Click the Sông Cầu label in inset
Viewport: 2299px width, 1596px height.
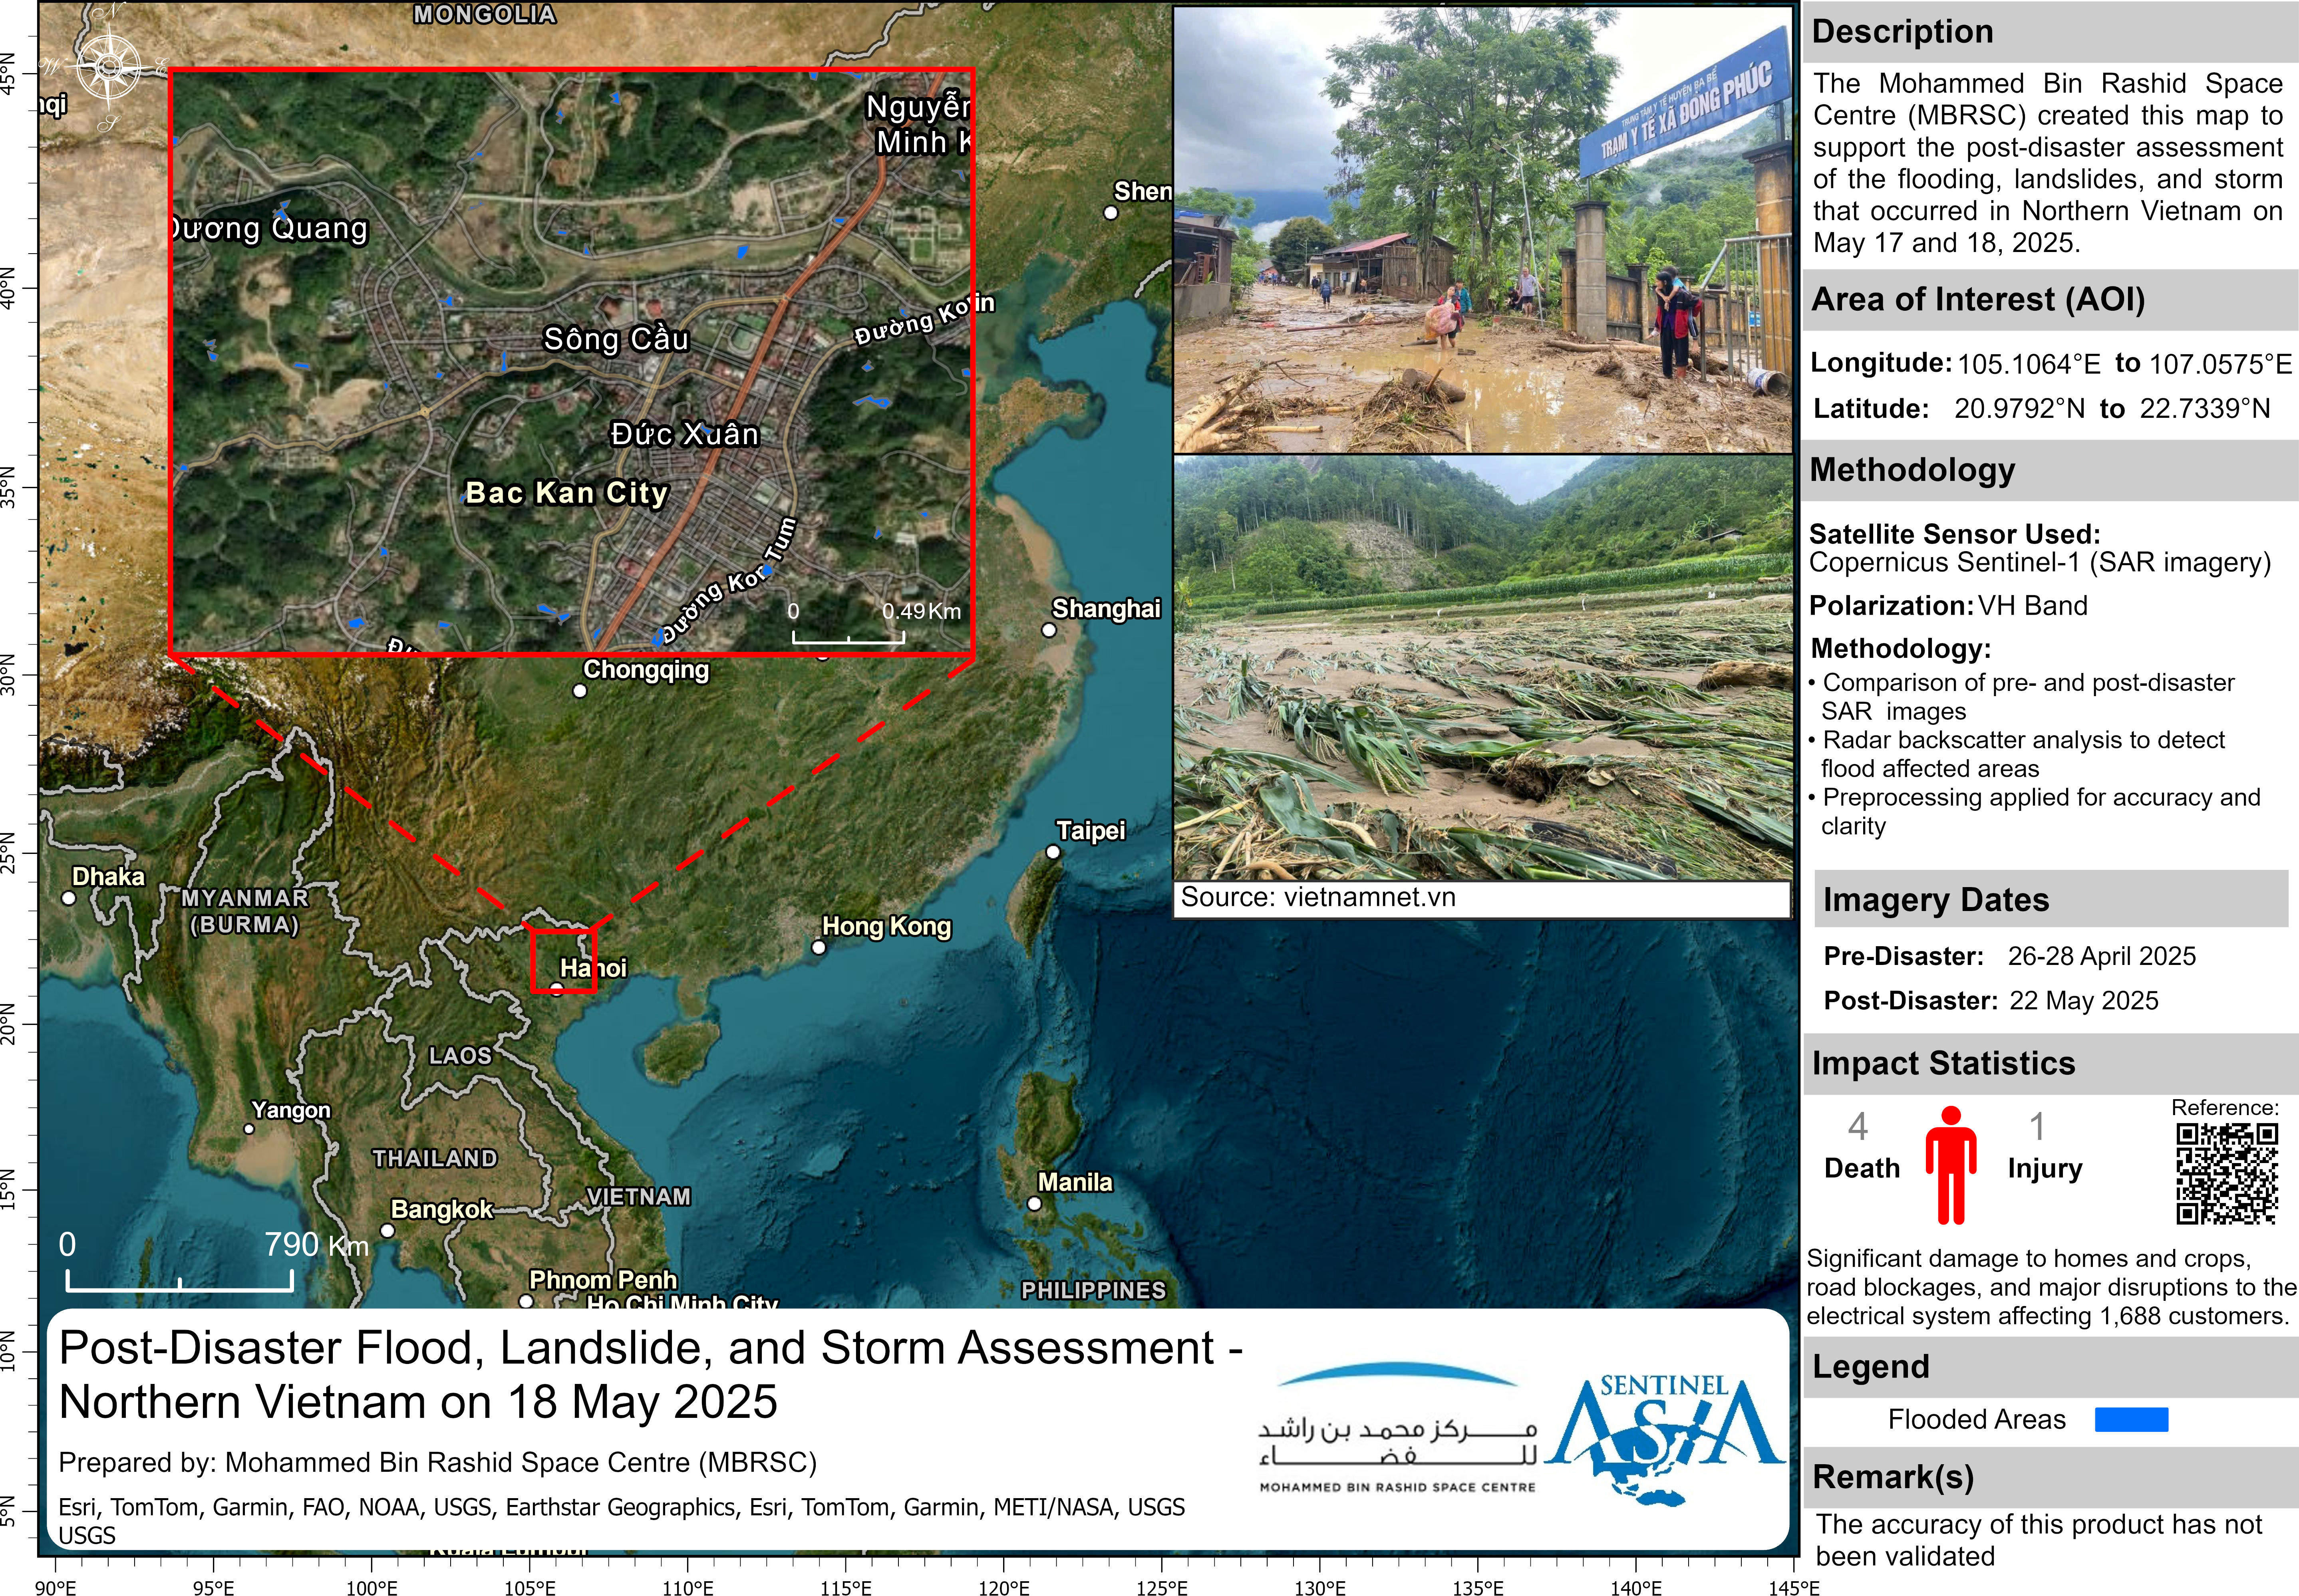[616, 340]
